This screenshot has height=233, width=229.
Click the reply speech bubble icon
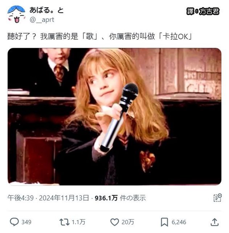click(x=14, y=222)
